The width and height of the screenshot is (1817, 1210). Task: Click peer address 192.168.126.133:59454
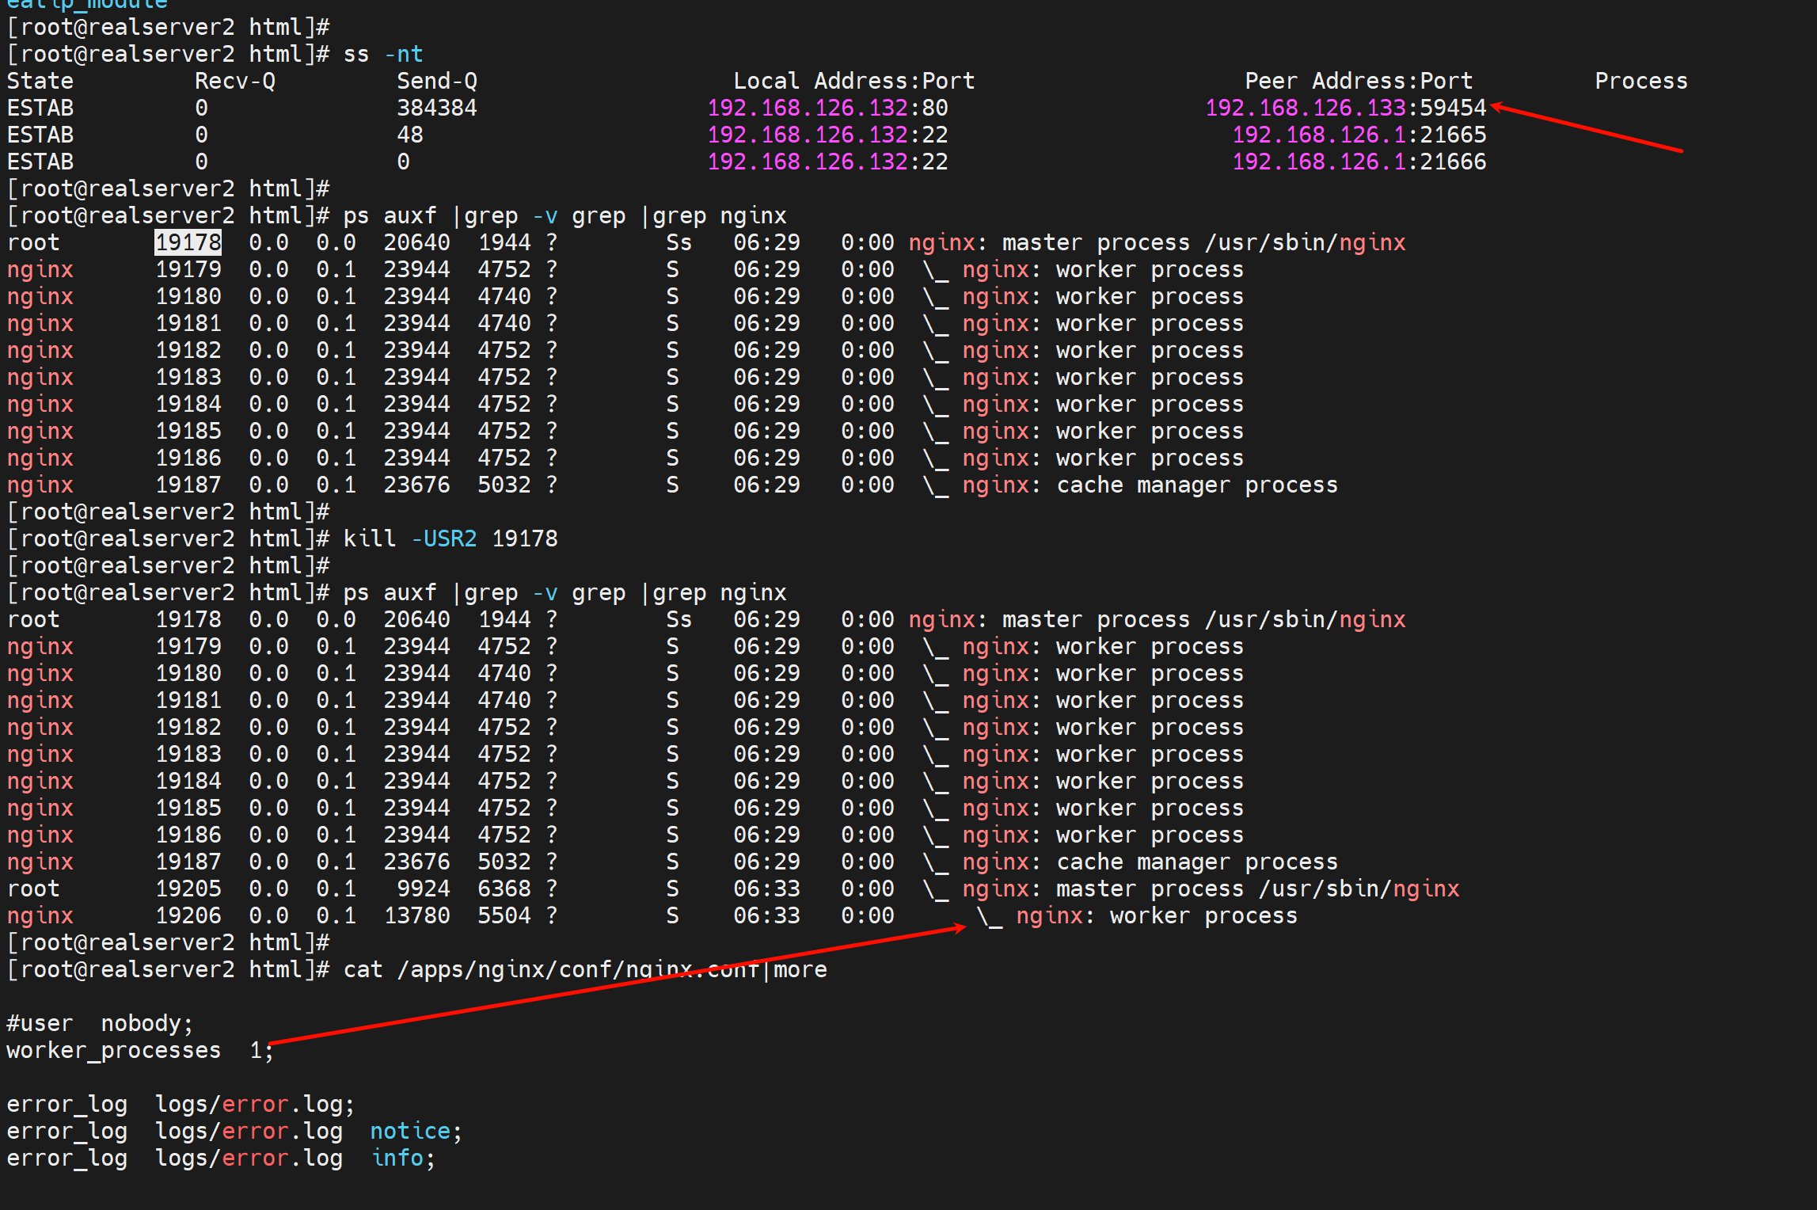pos(1345,108)
